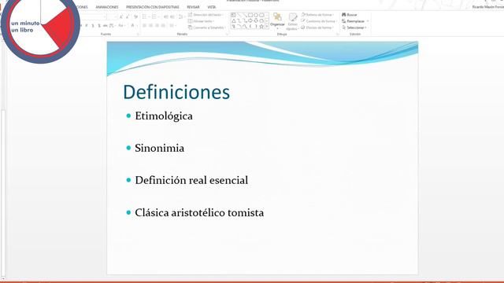Click the Buscar binoculars icon
Viewport: 504px width, 283px height.
coord(344,14)
